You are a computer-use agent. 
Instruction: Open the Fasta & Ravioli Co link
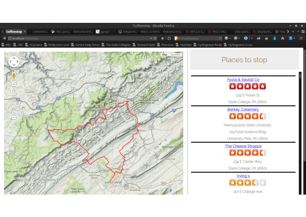click(x=243, y=80)
